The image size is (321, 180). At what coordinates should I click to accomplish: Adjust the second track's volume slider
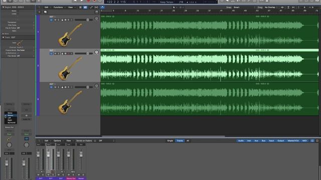[x=84, y=53]
